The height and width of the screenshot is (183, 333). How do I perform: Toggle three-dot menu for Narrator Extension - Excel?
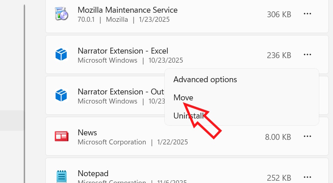pos(307,55)
